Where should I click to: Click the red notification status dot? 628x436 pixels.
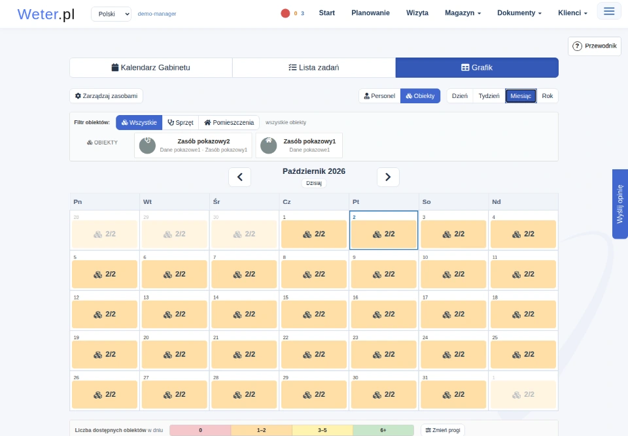285,13
